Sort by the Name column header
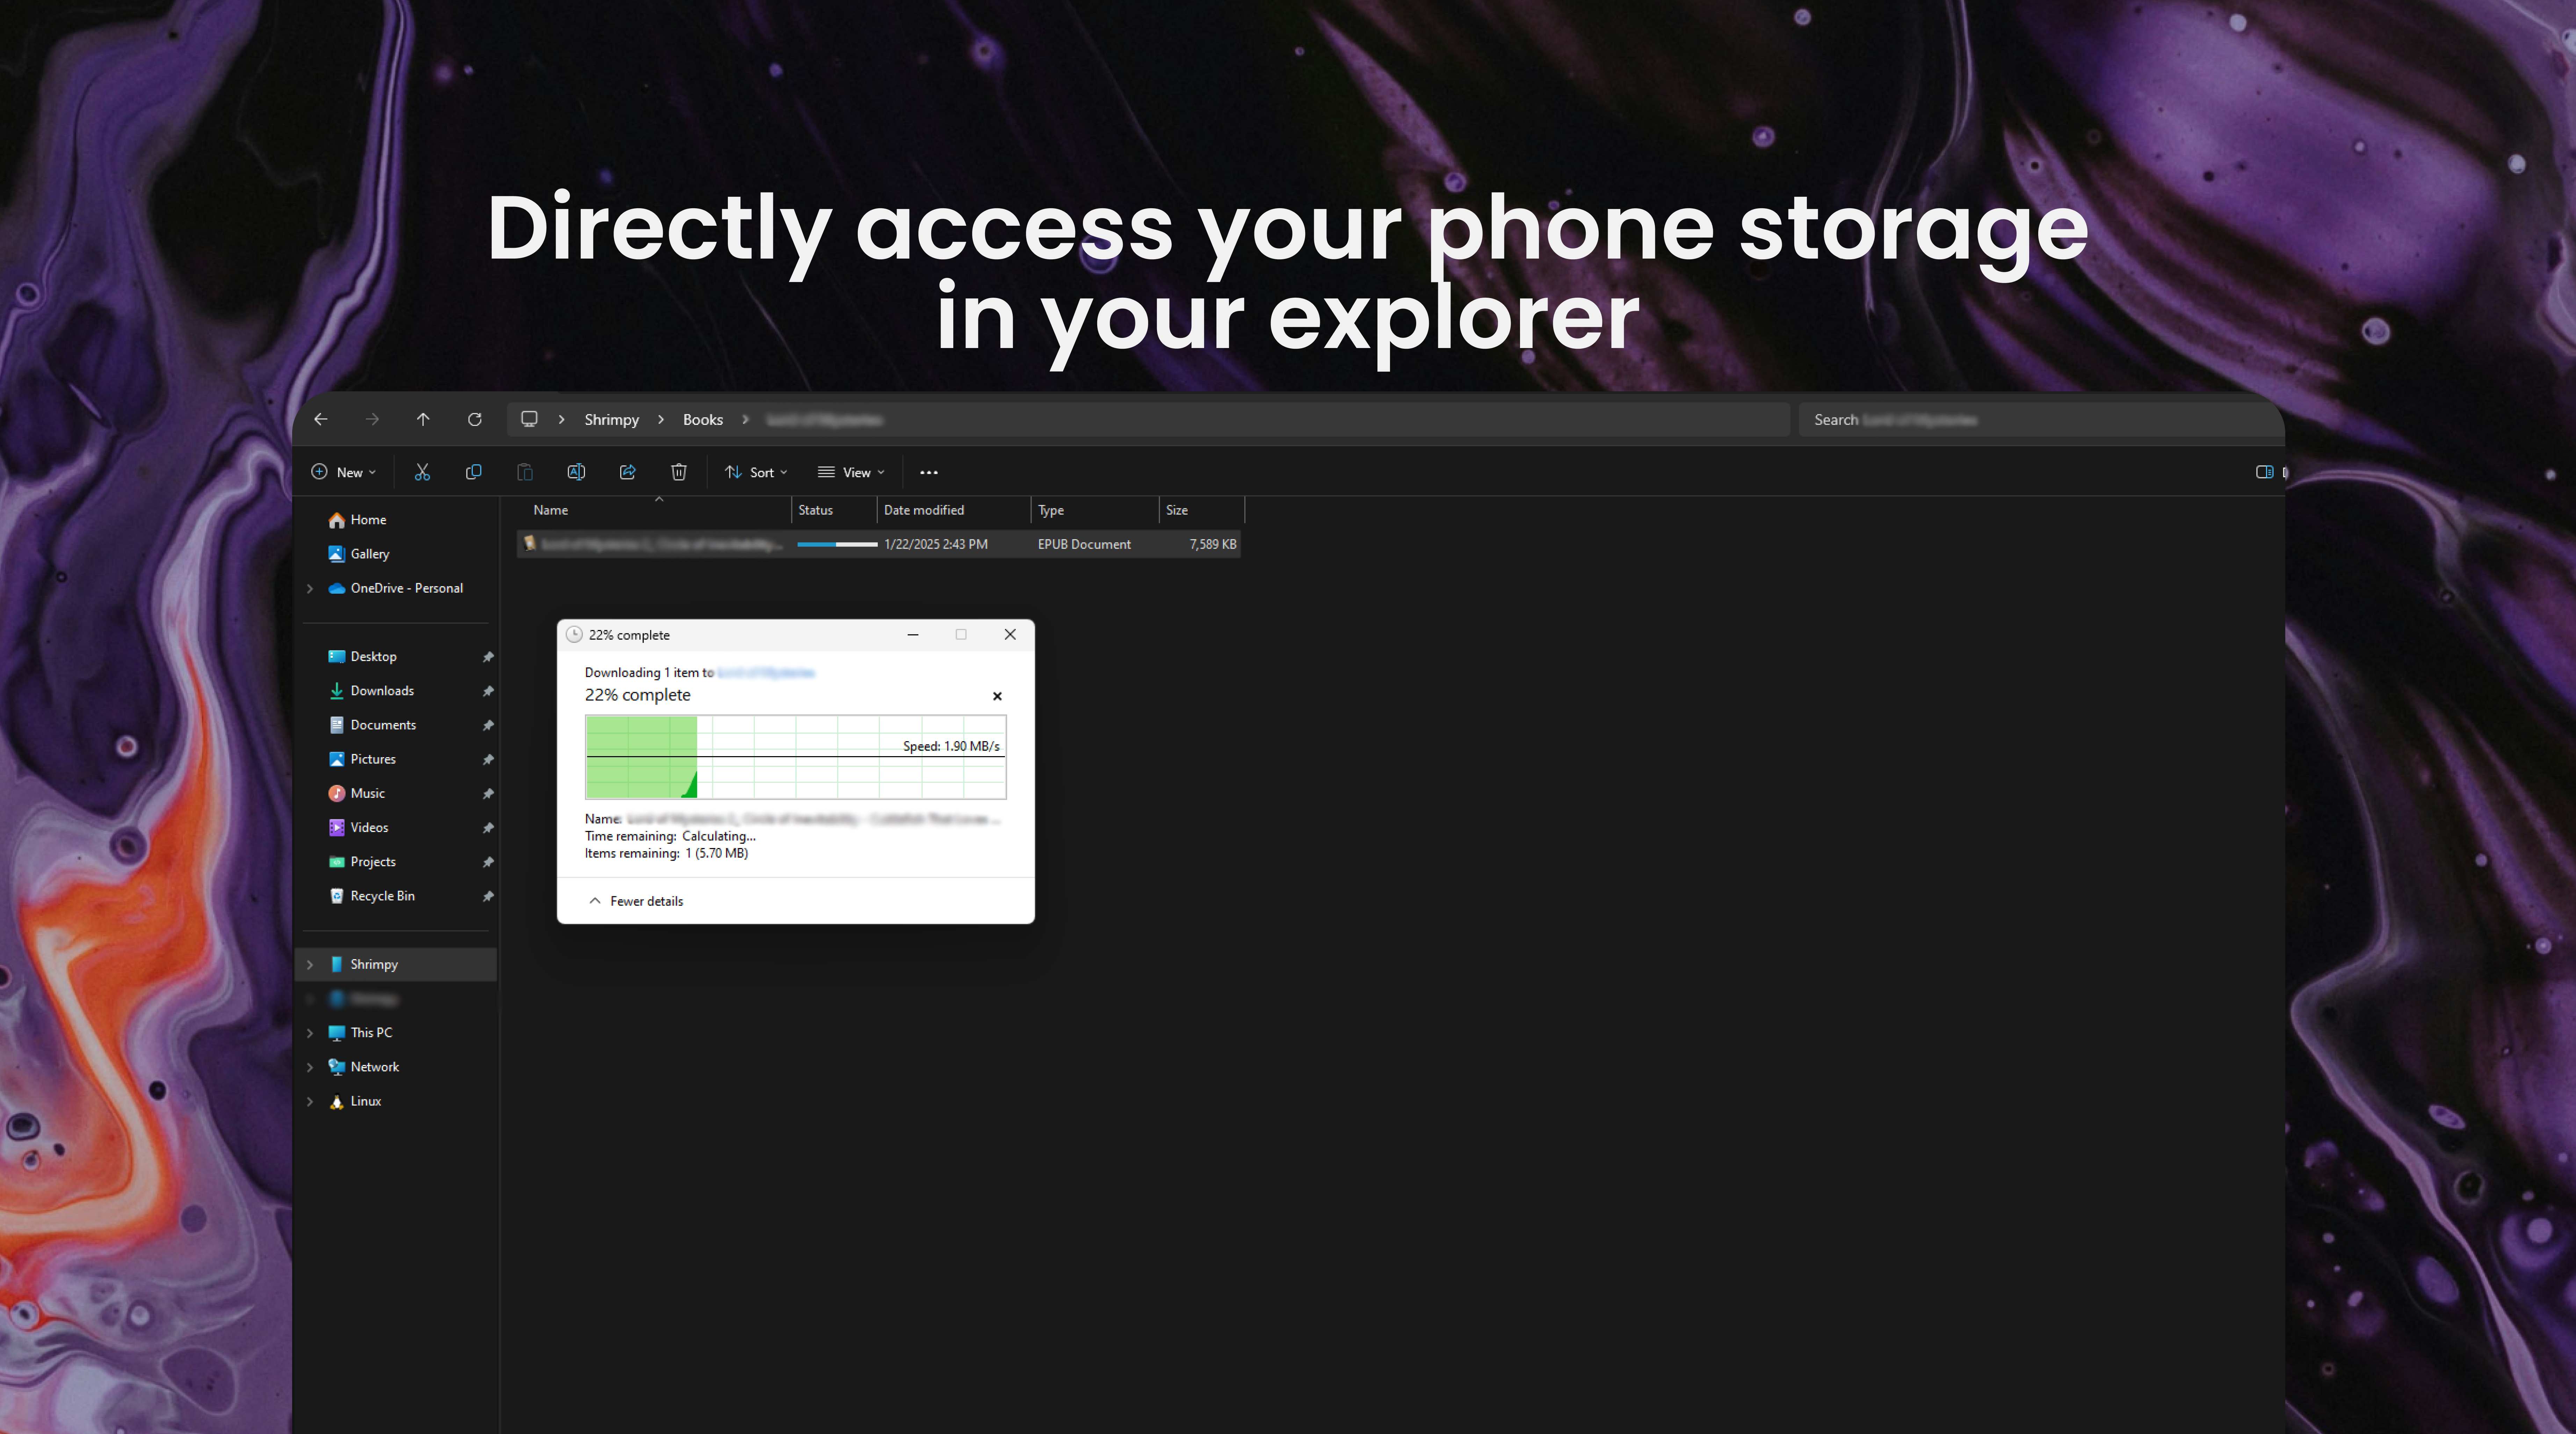The width and height of the screenshot is (2576, 1434). coord(654,510)
